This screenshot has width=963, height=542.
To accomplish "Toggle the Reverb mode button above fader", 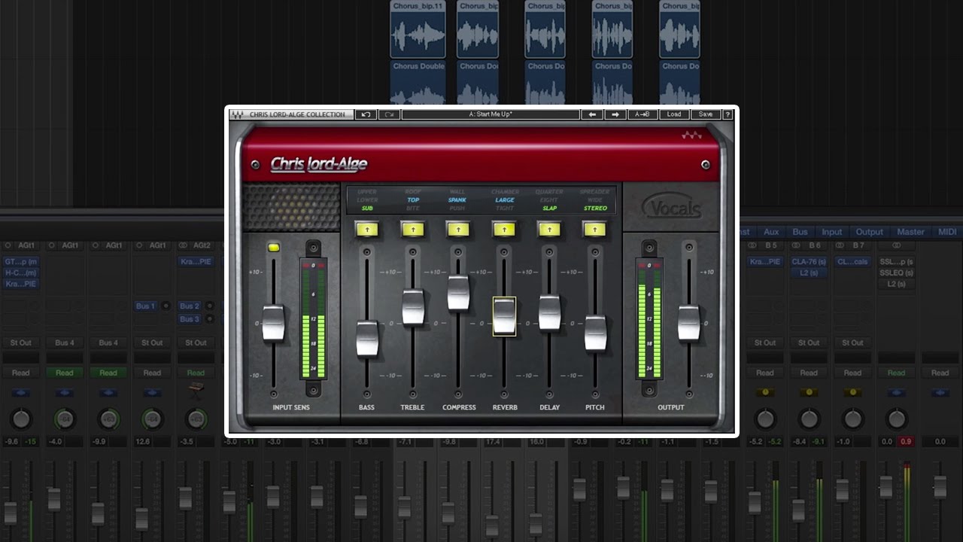I will point(504,229).
